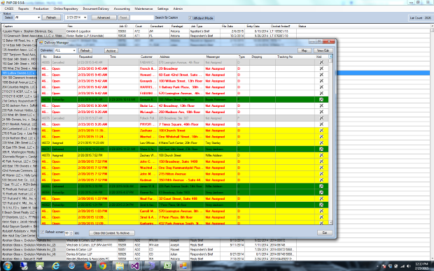Click Refresh in Delivery Manager
Viewport: 434px width, 271px height.
pos(85,50)
